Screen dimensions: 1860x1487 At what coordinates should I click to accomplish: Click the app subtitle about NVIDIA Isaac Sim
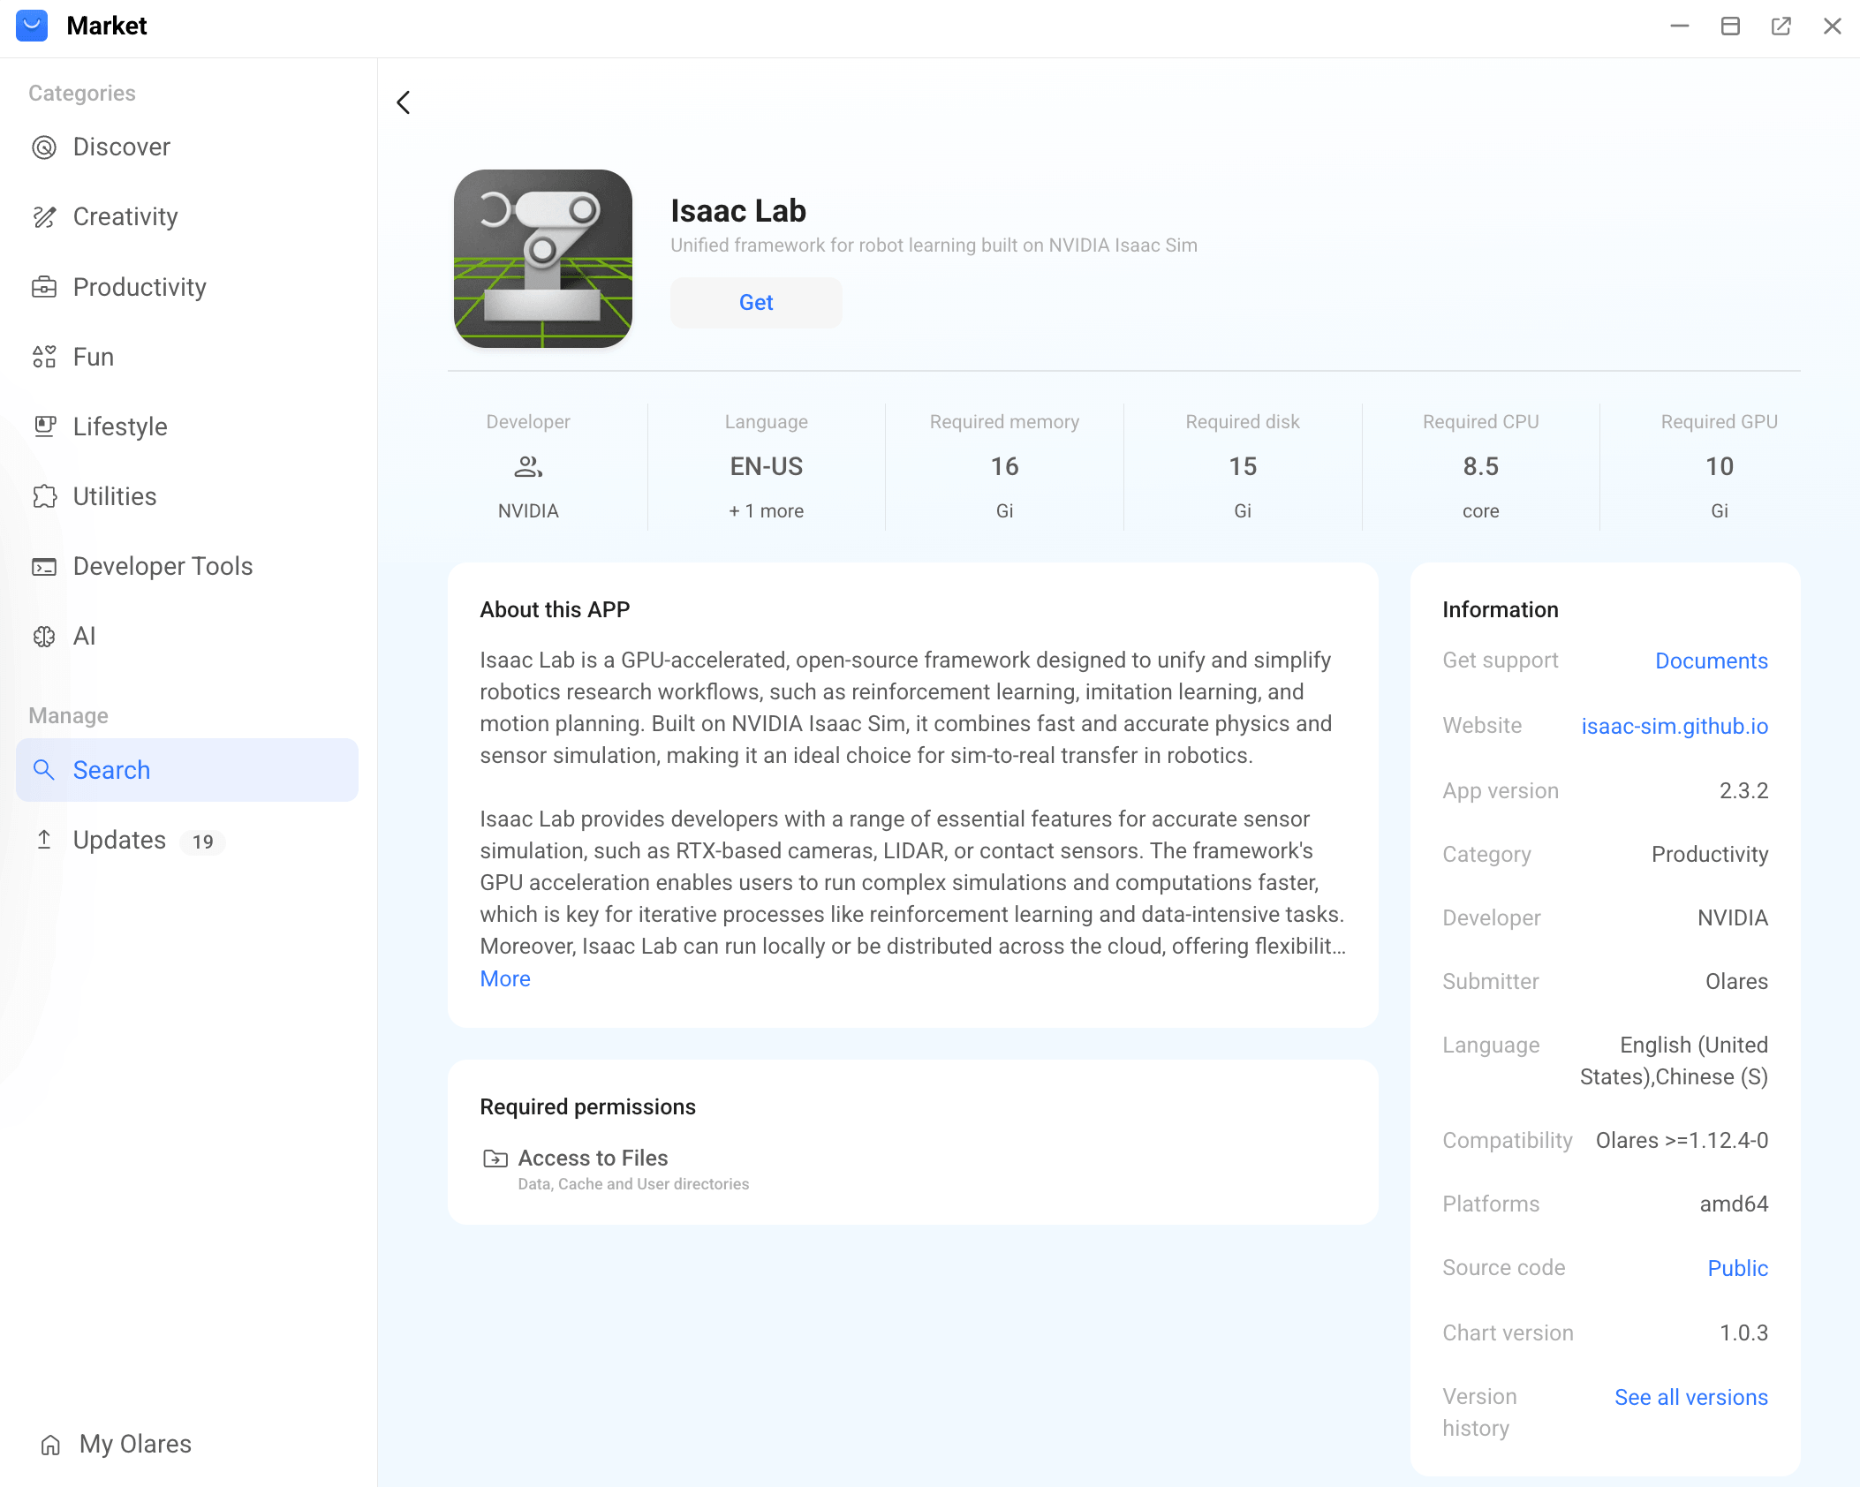coord(934,245)
